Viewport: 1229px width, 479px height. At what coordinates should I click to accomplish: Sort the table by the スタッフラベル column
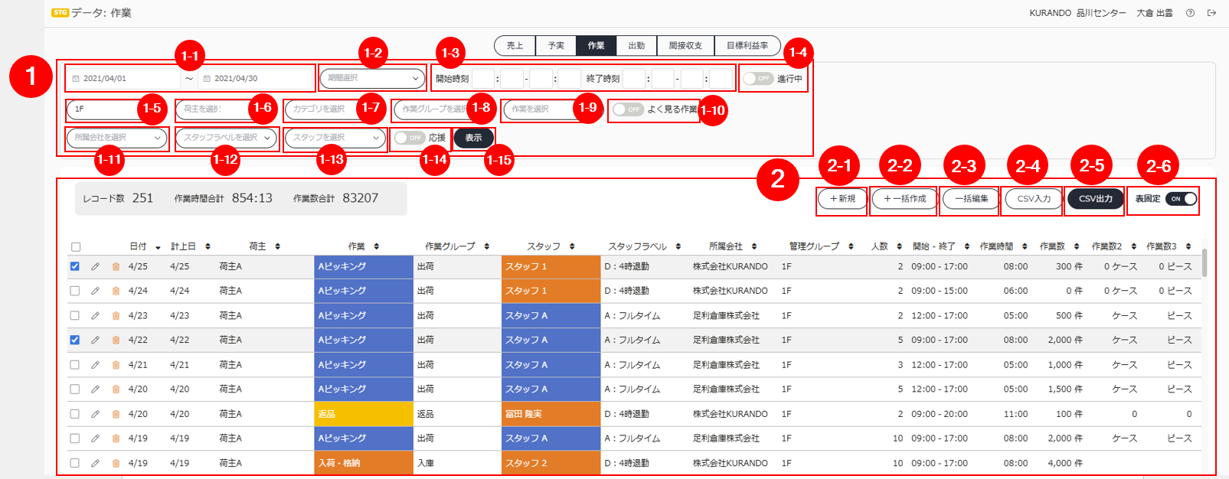[x=678, y=246]
